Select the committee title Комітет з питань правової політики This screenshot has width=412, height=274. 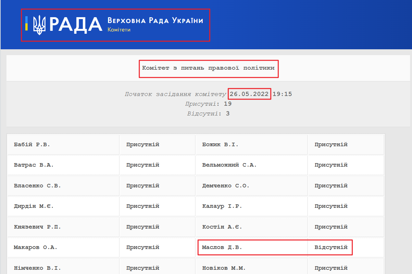tap(208, 68)
